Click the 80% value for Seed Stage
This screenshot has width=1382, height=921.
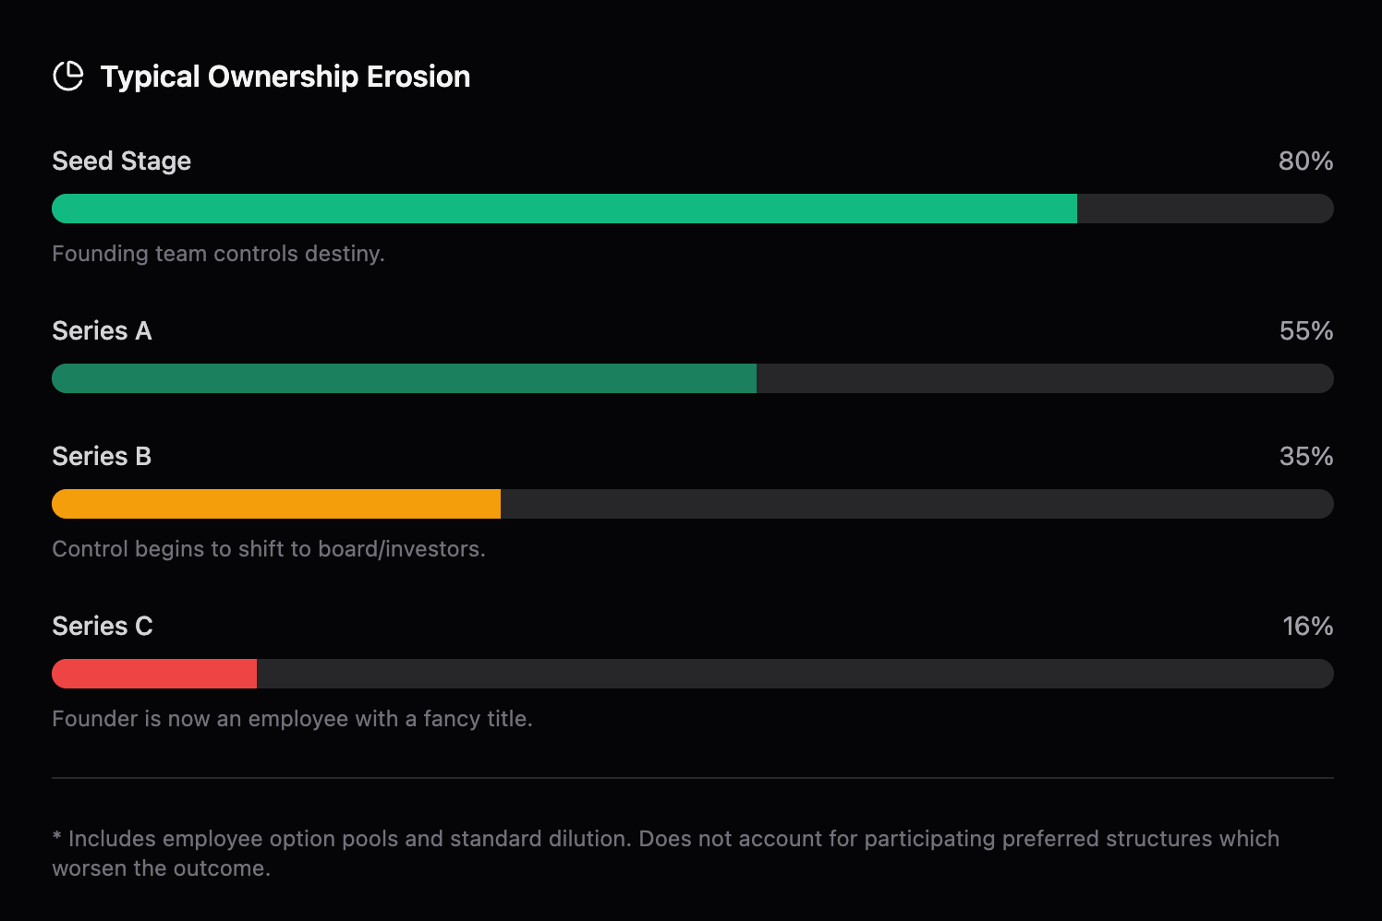coord(1304,161)
